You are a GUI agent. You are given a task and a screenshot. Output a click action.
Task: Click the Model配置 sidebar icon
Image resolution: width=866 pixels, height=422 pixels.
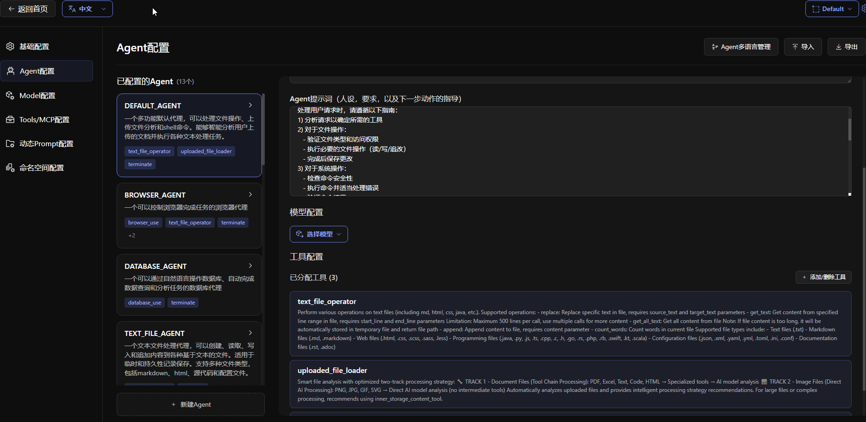click(10, 95)
